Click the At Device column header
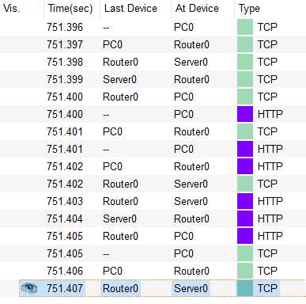This screenshot has height=304, width=306. (x=197, y=9)
